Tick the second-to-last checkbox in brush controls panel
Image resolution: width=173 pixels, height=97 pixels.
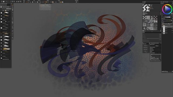tap(151, 60)
